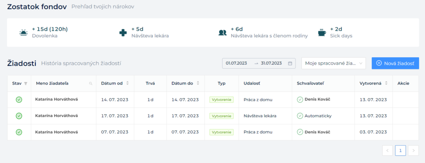This screenshot has width=425, height=163.
Task: Click the Stav column filter icon
Action: (26, 84)
